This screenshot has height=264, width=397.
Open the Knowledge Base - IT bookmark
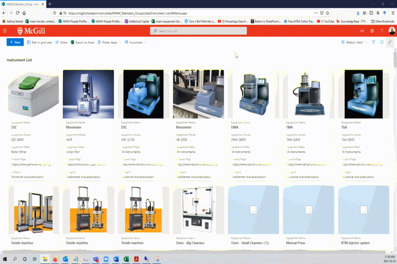pos(352,22)
